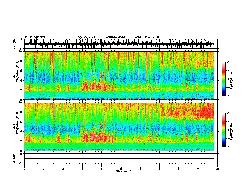The image size is (245, 189).
Task: Click the "5" volt tick on ch.3(V) axis
Action: (x=21, y=154)
